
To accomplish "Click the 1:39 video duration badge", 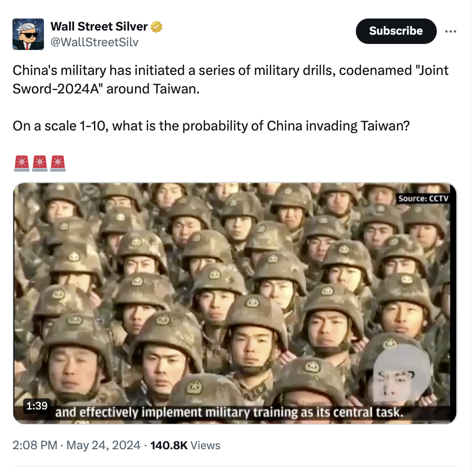I will point(37,406).
